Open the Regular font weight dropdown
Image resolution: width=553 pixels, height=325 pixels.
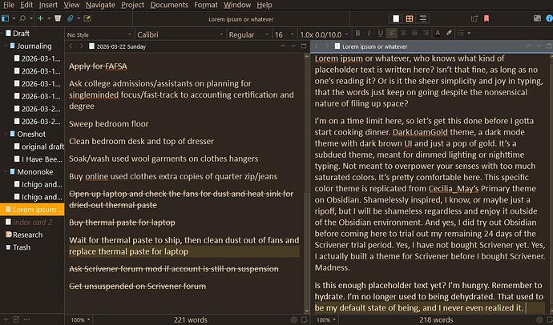248,34
